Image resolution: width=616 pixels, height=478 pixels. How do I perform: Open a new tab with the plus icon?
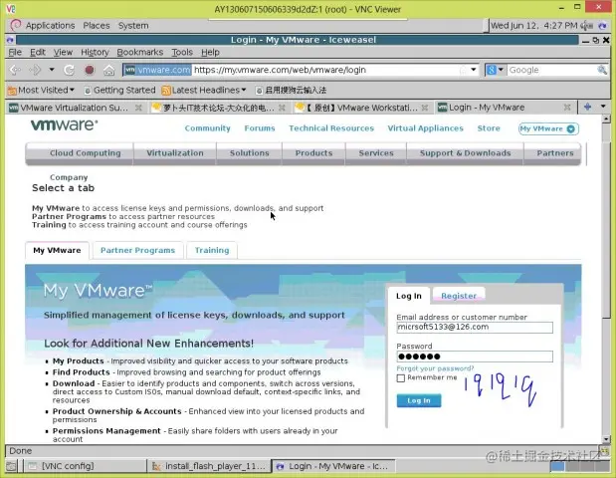point(588,107)
